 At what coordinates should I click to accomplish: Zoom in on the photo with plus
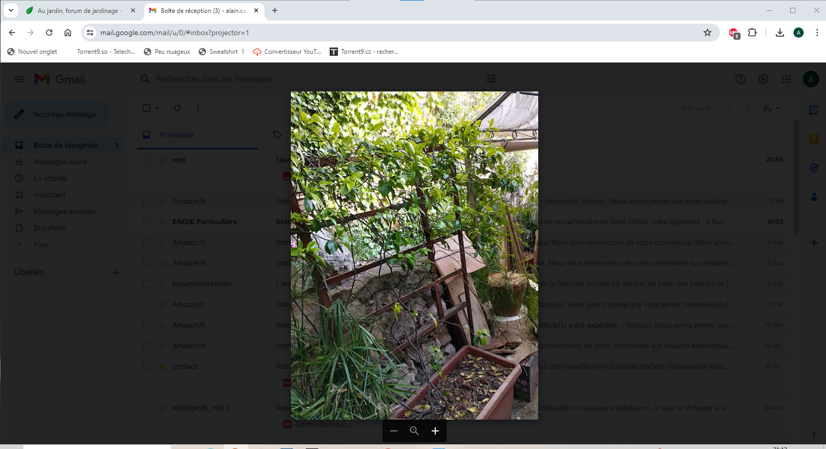click(435, 431)
